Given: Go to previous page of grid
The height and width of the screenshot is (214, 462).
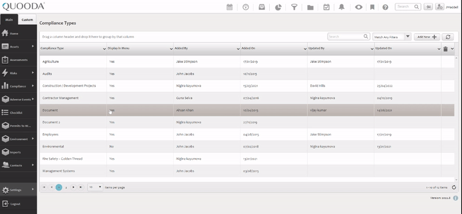Looking at the screenshot, I should coord(51,187).
